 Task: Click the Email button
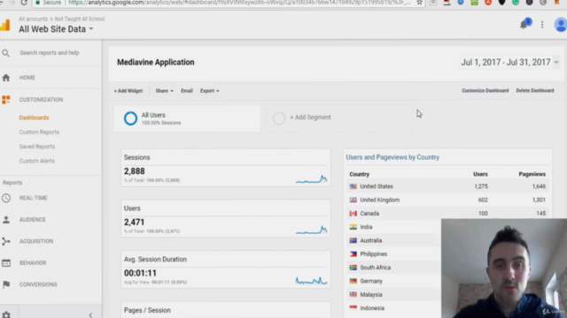pos(187,91)
